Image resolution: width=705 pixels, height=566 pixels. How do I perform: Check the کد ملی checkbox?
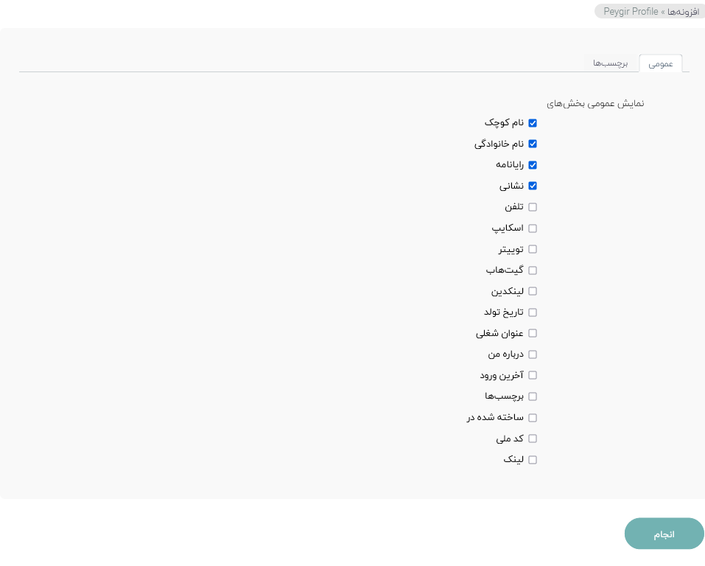pyautogui.click(x=533, y=439)
